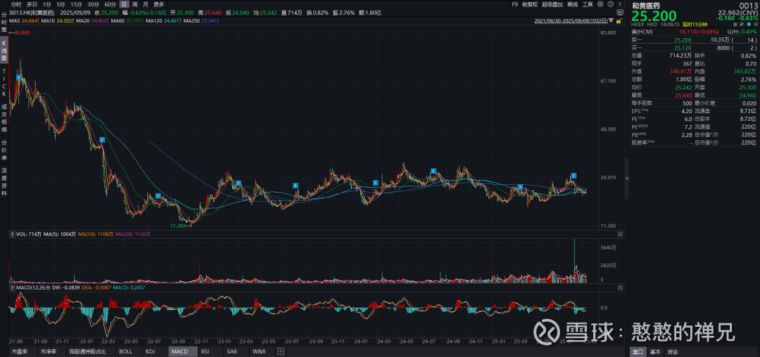Open the 更多 periods dropdown
760x357 pixels.
pyautogui.click(x=159, y=4)
